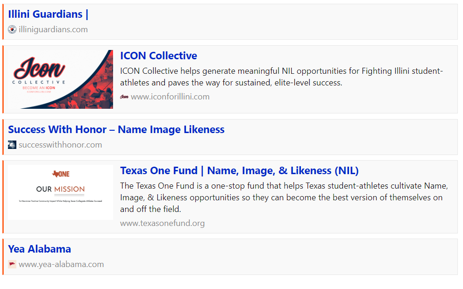The image size is (463, 289).
Task: Click the Success With Honor favicon
Action: tap(12, 145)
